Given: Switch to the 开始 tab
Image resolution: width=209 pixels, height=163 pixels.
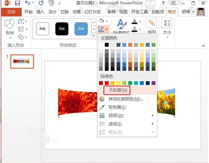Looking at the screenshot, I should (28, 12).
